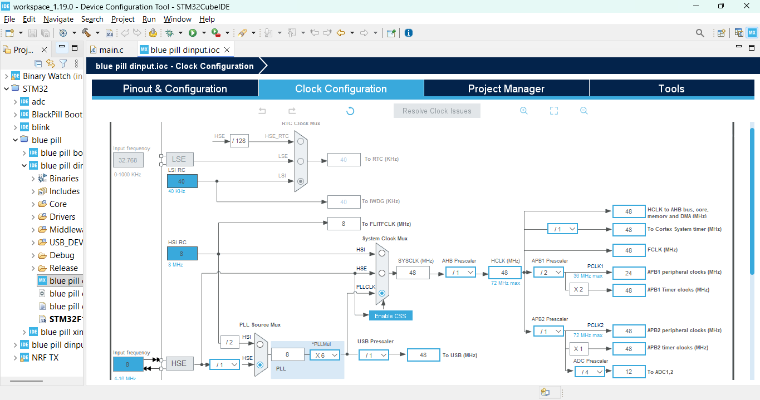Click the build hammer icon

pos(86,33)
